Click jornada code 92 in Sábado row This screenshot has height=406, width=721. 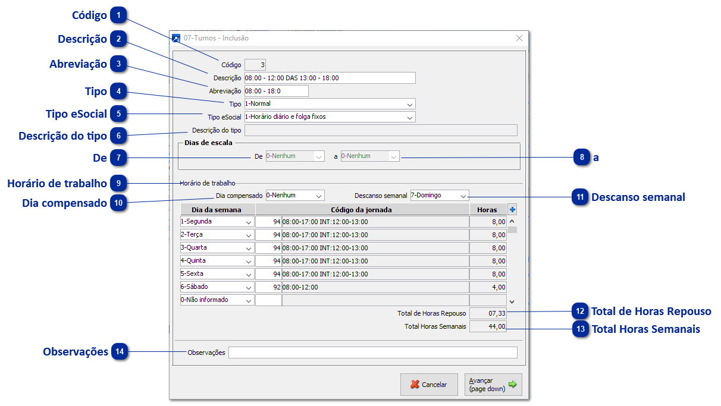tap(268, 287)
